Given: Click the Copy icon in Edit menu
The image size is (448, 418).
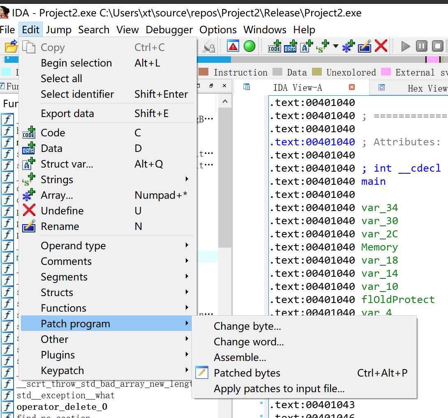Looking at the screenshot, I should click(x=29, y=47).
